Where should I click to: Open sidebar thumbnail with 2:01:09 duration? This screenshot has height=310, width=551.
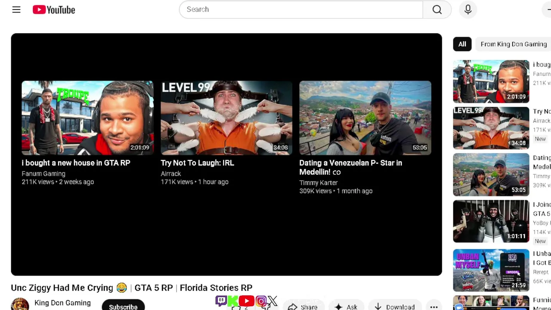click(x=491, y=81)
